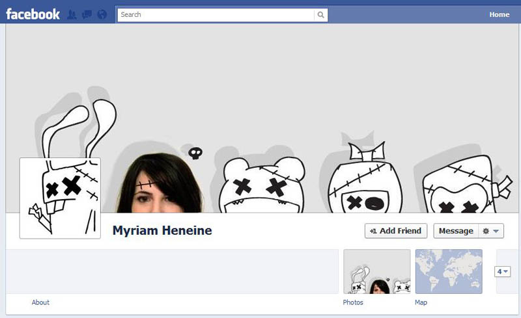Open the messages icon in top bar

(86, 14)
